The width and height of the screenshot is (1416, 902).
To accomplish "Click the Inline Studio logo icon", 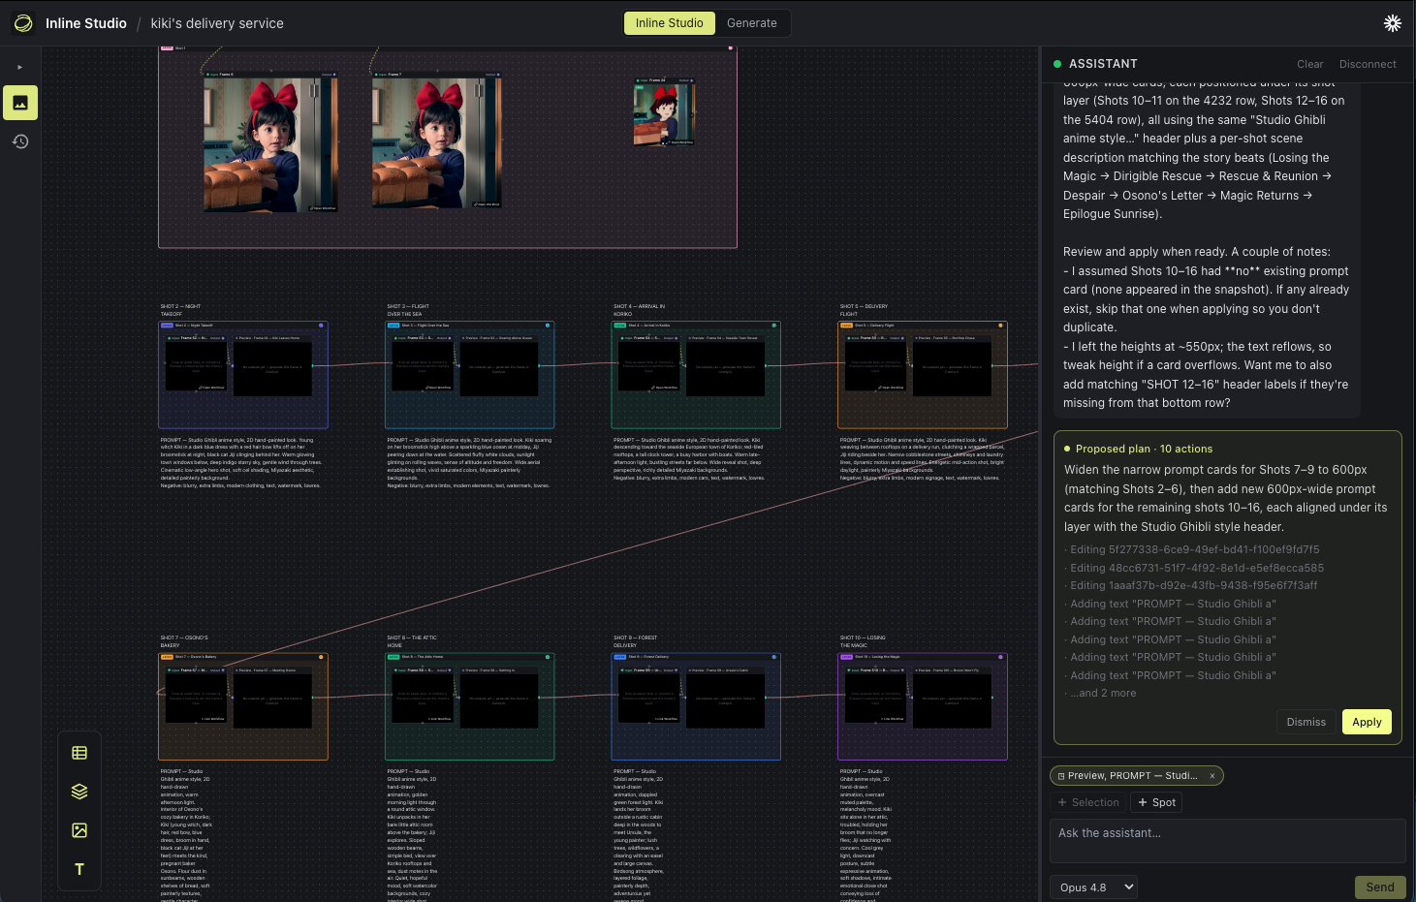I will point(23,23).
